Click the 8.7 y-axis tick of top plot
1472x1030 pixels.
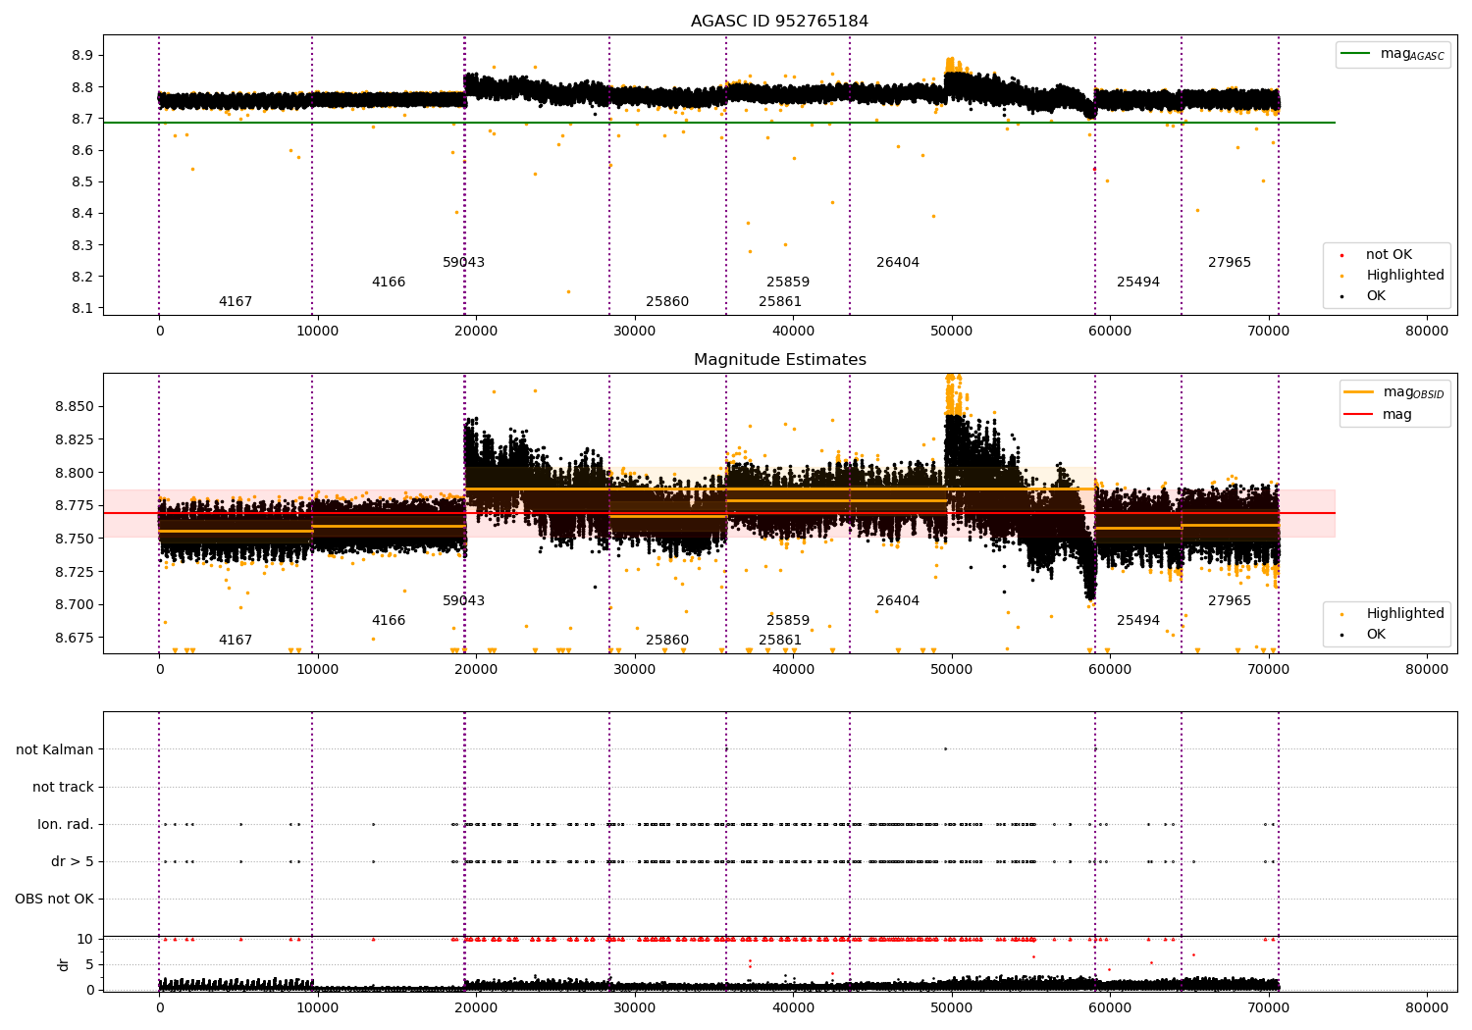[82, 119]
